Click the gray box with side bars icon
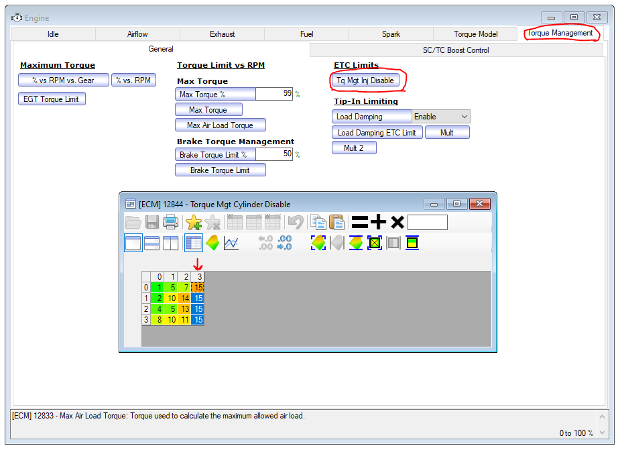Screen dimensions: 618x450 [393, 243]
